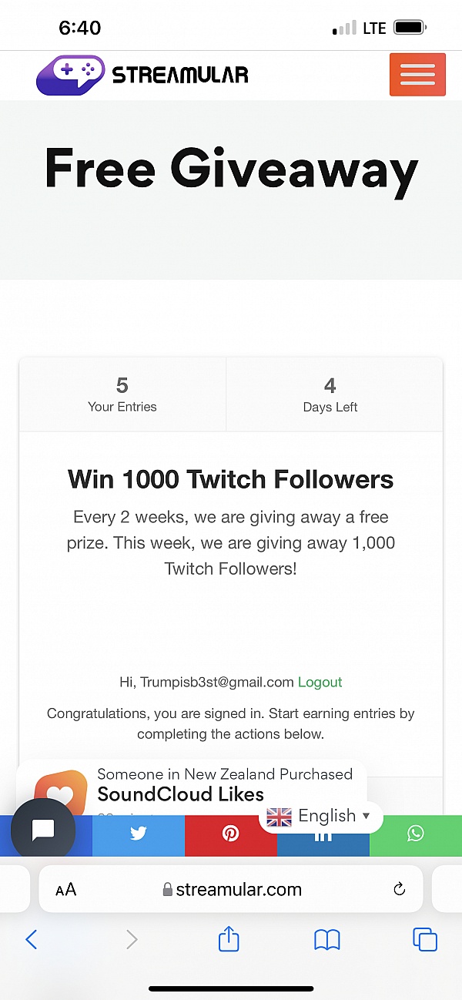
Task: Share the giveaway on Twitter
Action: [139, 834]
